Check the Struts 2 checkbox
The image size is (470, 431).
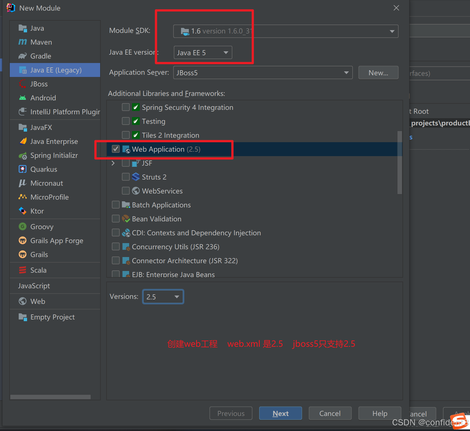coord(126,177)
